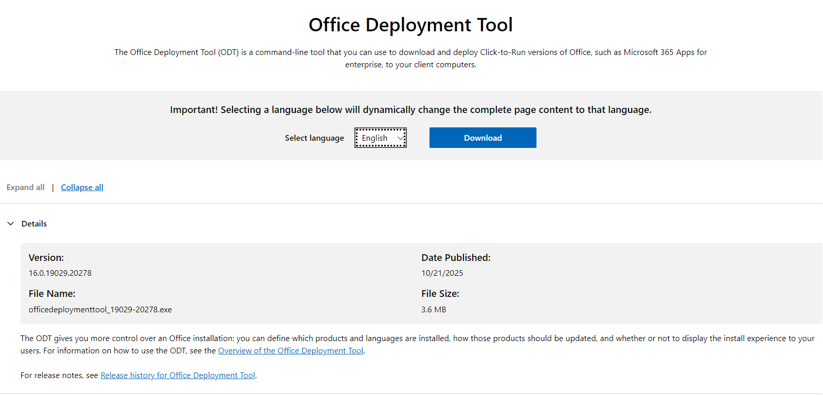Screen dimensions: 823x395
Task: Click the File Name: label
Action: click(x=52, y=294)
